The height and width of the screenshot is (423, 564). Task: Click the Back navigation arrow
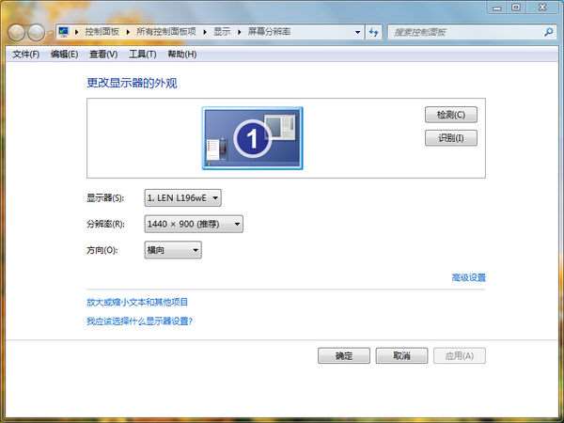(16, 33)
